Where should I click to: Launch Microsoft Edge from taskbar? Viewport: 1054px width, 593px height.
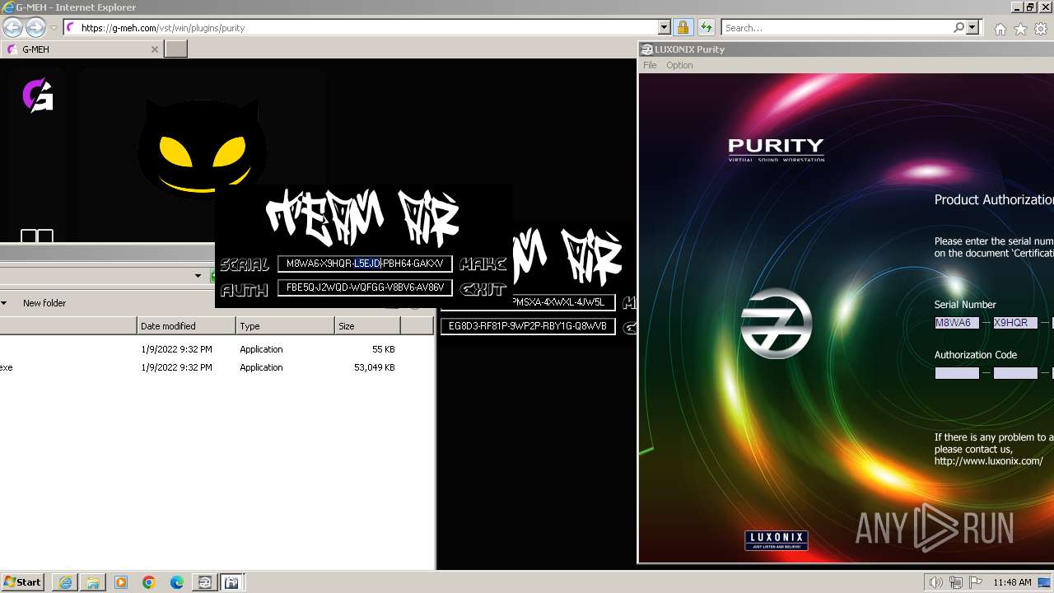[177, 582]
